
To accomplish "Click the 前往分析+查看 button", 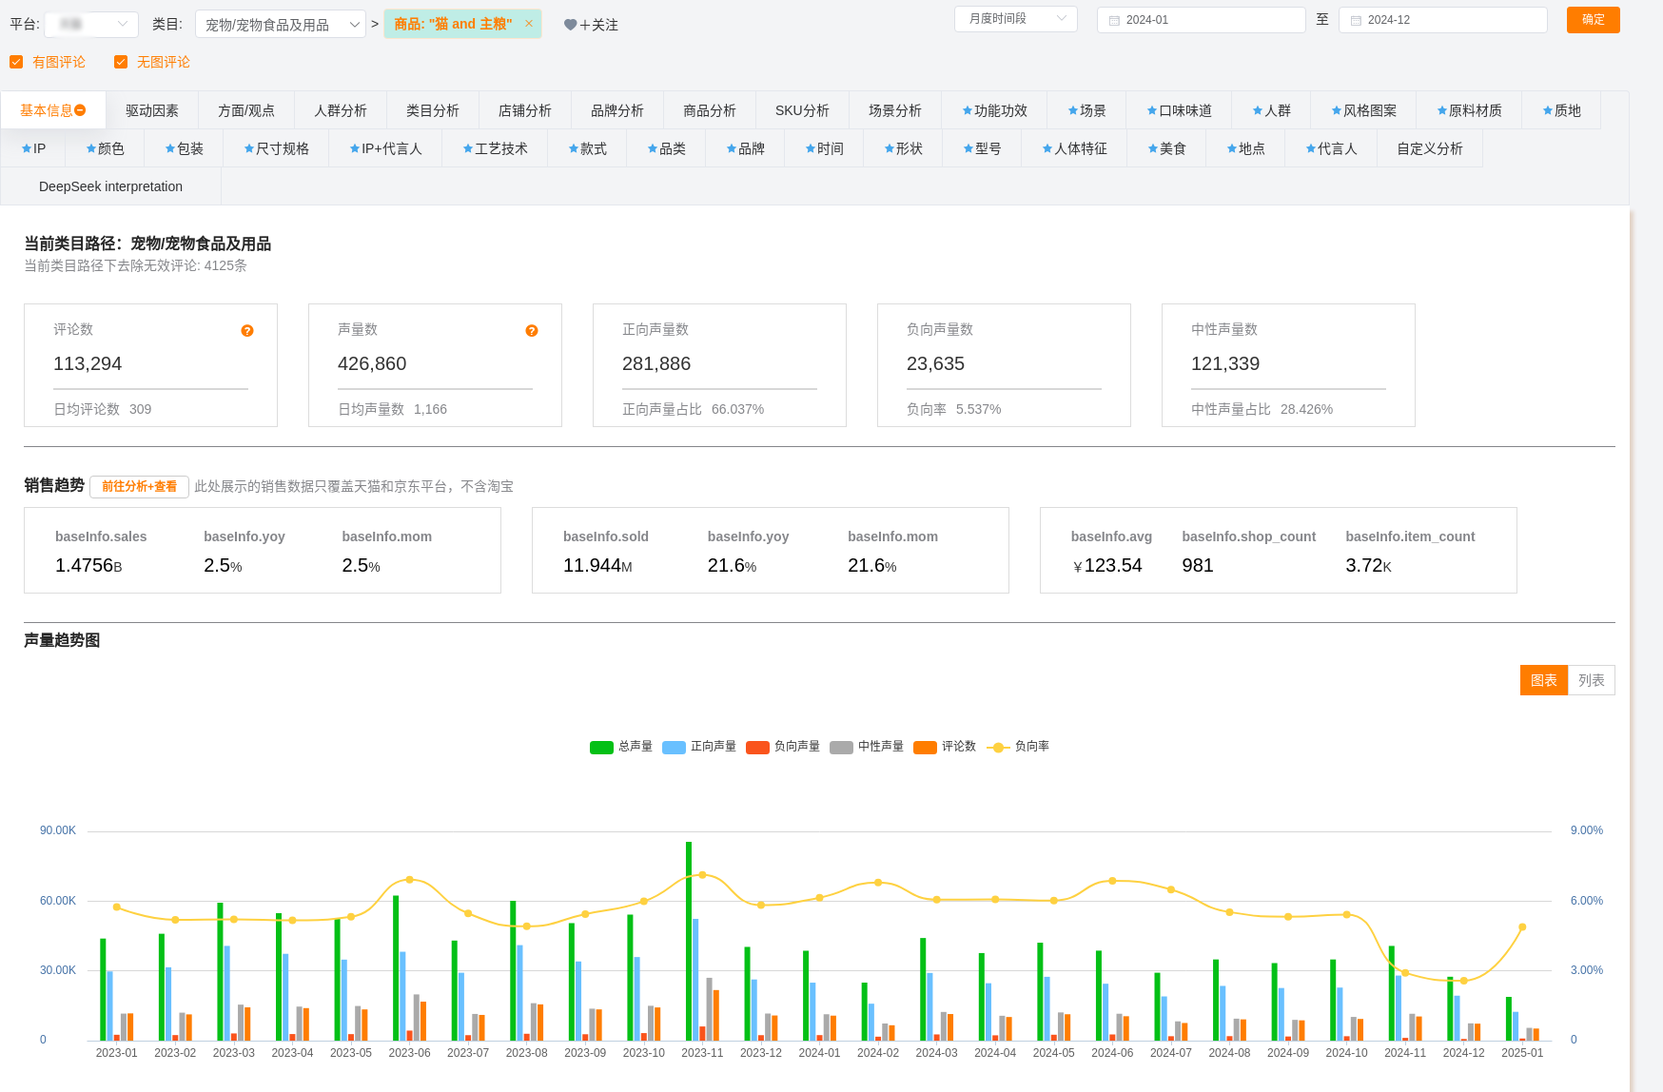I will [x=139, y=486].
